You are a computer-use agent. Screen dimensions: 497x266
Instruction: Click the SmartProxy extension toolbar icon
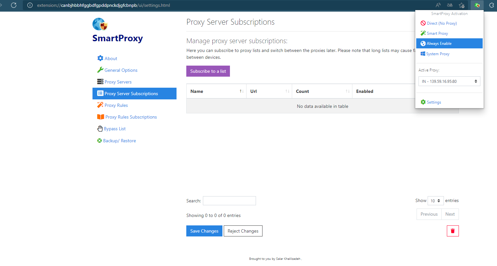pos(477,5)
